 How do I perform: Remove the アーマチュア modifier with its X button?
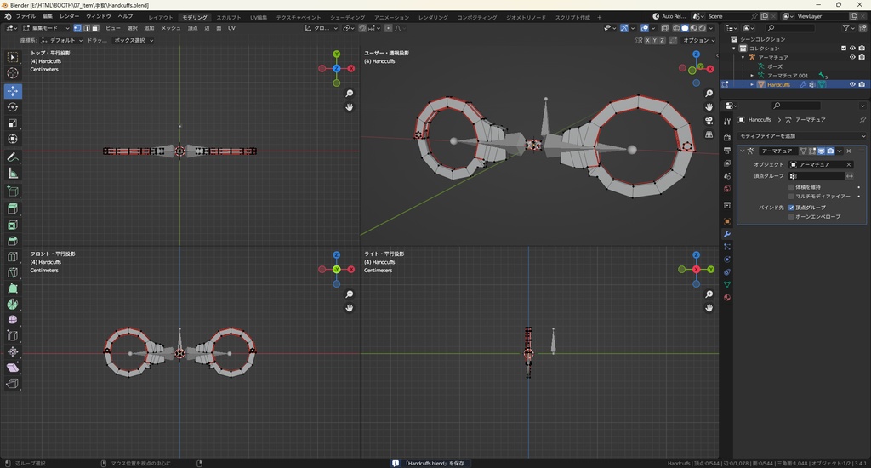(849, 151)
